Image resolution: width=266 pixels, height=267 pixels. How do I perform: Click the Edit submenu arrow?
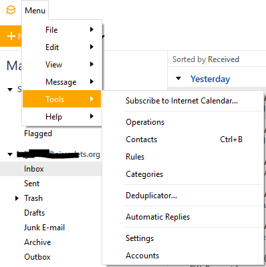pos(92,47)
